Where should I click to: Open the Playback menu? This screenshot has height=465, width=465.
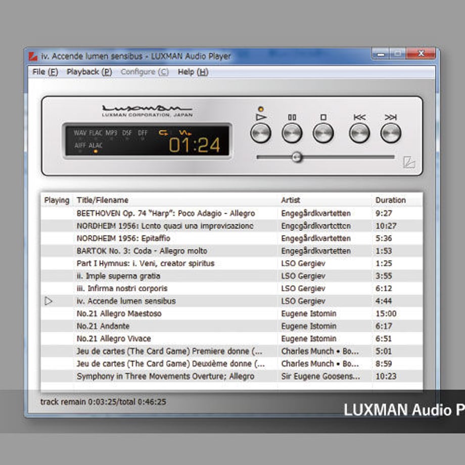coord(89,72)
